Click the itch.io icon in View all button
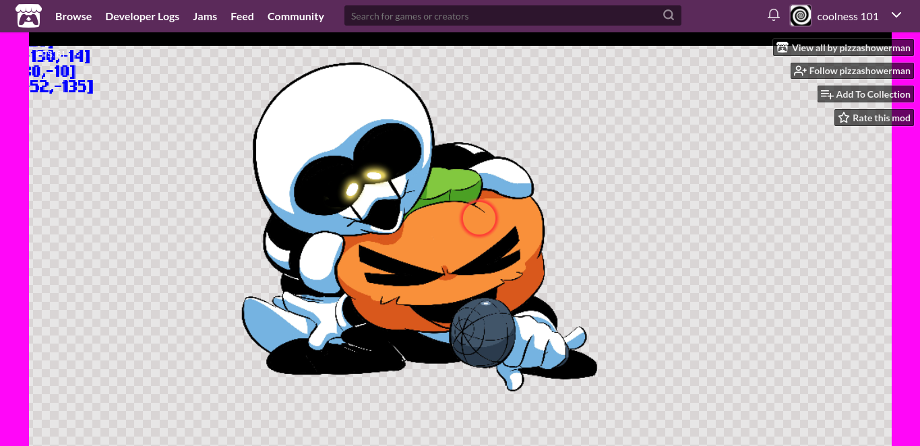The image size is (920, 446). pos(783,48)
